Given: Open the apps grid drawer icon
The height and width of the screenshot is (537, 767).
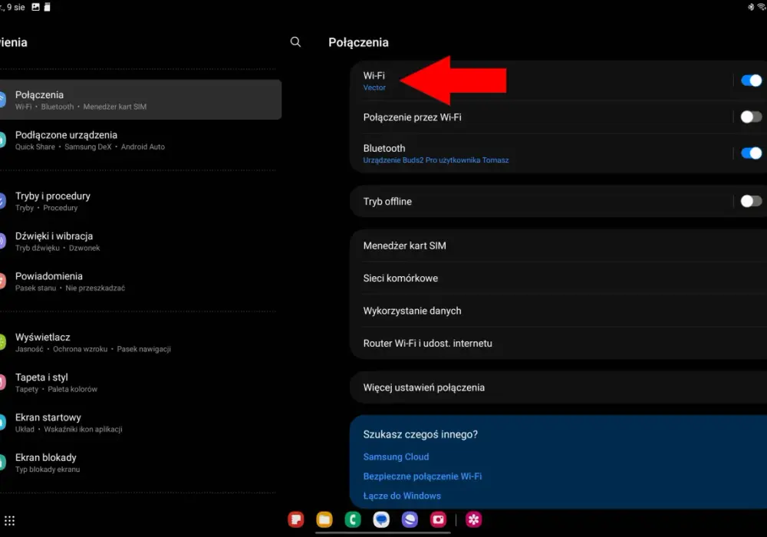Looking at the screenshot, I should coord(10,521).
